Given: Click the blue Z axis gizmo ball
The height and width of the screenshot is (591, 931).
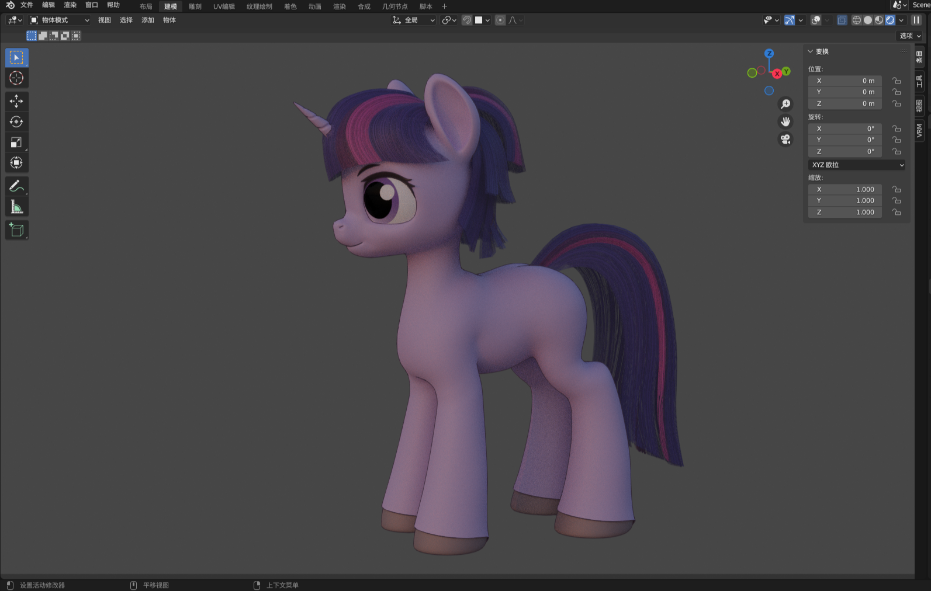Looking at the screenshot, I should point(769,53).
